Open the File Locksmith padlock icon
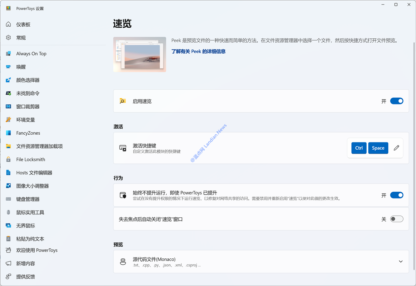Viewport: 416px width, 286px height. [8, 159]
